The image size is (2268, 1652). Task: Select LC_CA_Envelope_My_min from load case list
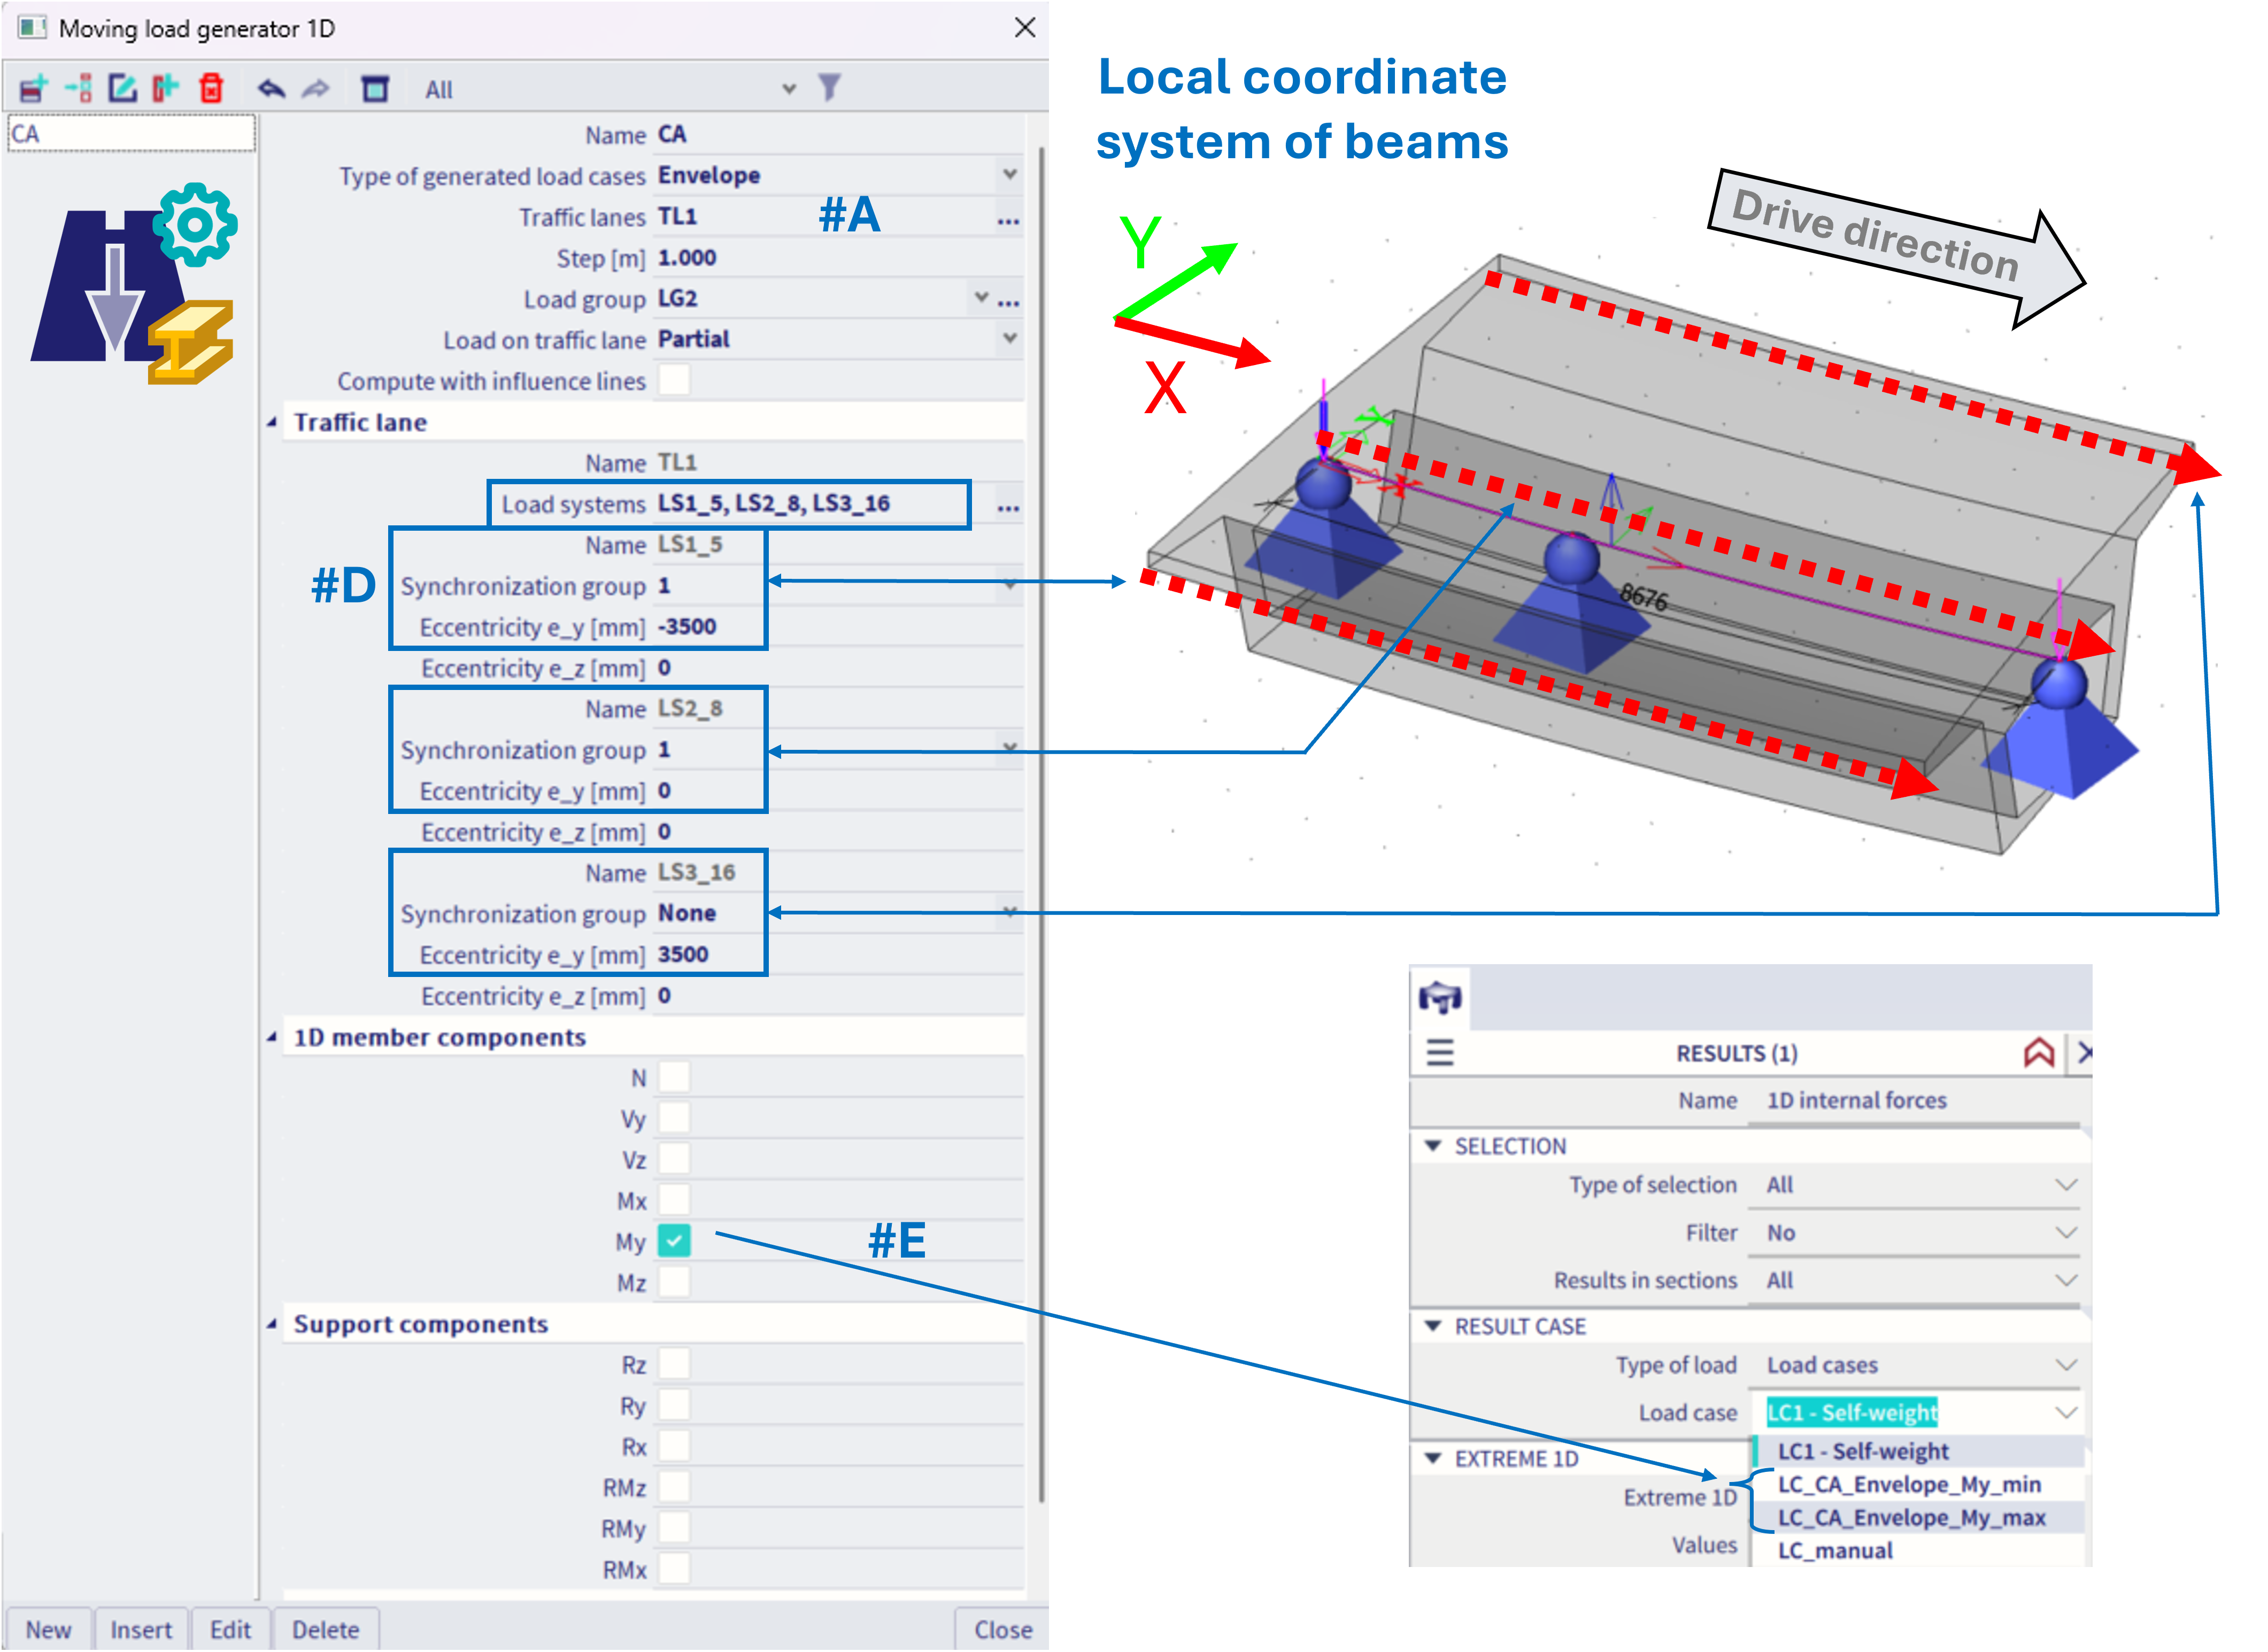tap(1909, 1485)
